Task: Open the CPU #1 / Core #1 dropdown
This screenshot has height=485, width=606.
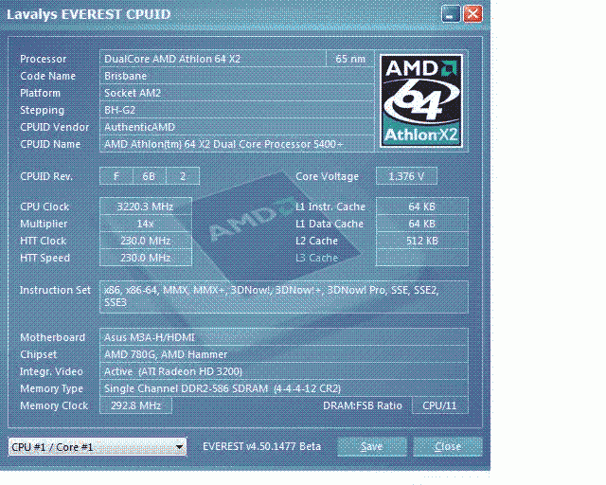Action: point(98,447)
